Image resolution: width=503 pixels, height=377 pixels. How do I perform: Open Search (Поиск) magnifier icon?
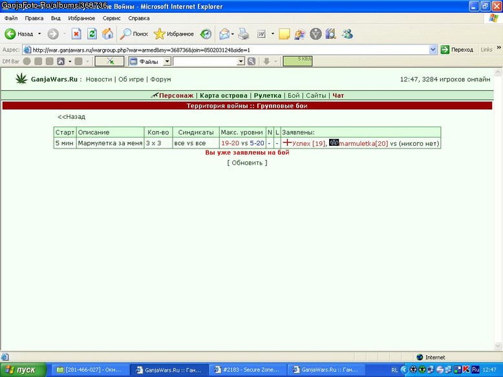[x=125, y=34]
